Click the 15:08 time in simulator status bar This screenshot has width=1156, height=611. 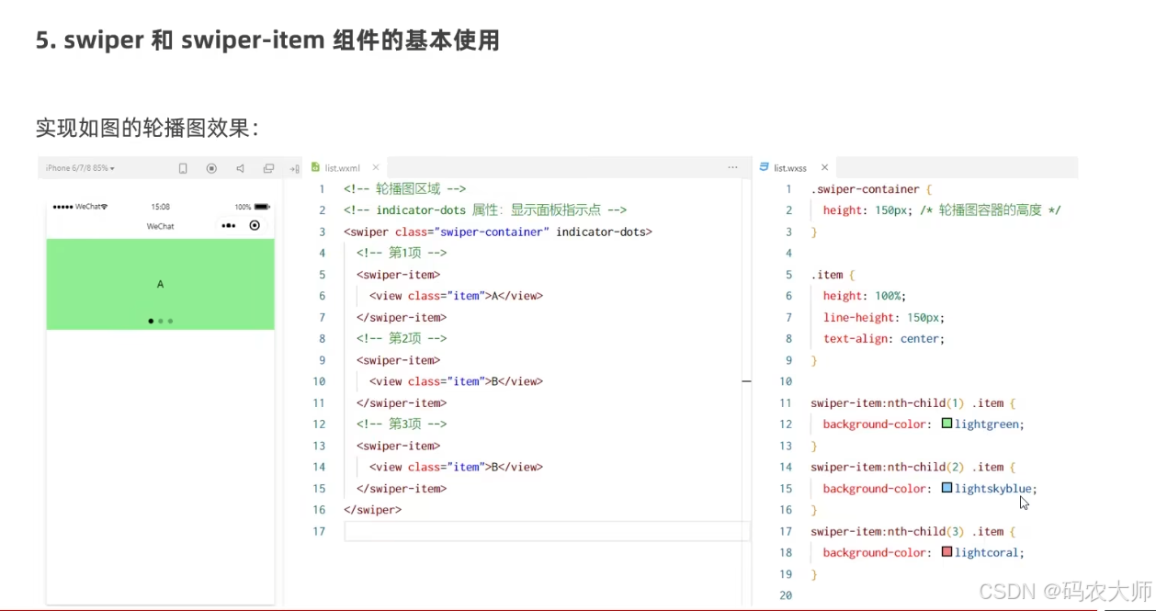160,207
